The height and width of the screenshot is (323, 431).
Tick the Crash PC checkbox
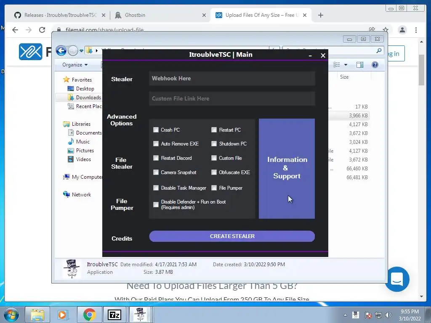(x=156, y=130)
